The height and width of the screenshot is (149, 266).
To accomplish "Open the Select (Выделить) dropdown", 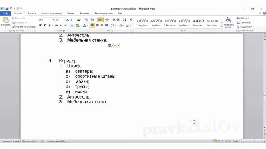I will 244,26.
